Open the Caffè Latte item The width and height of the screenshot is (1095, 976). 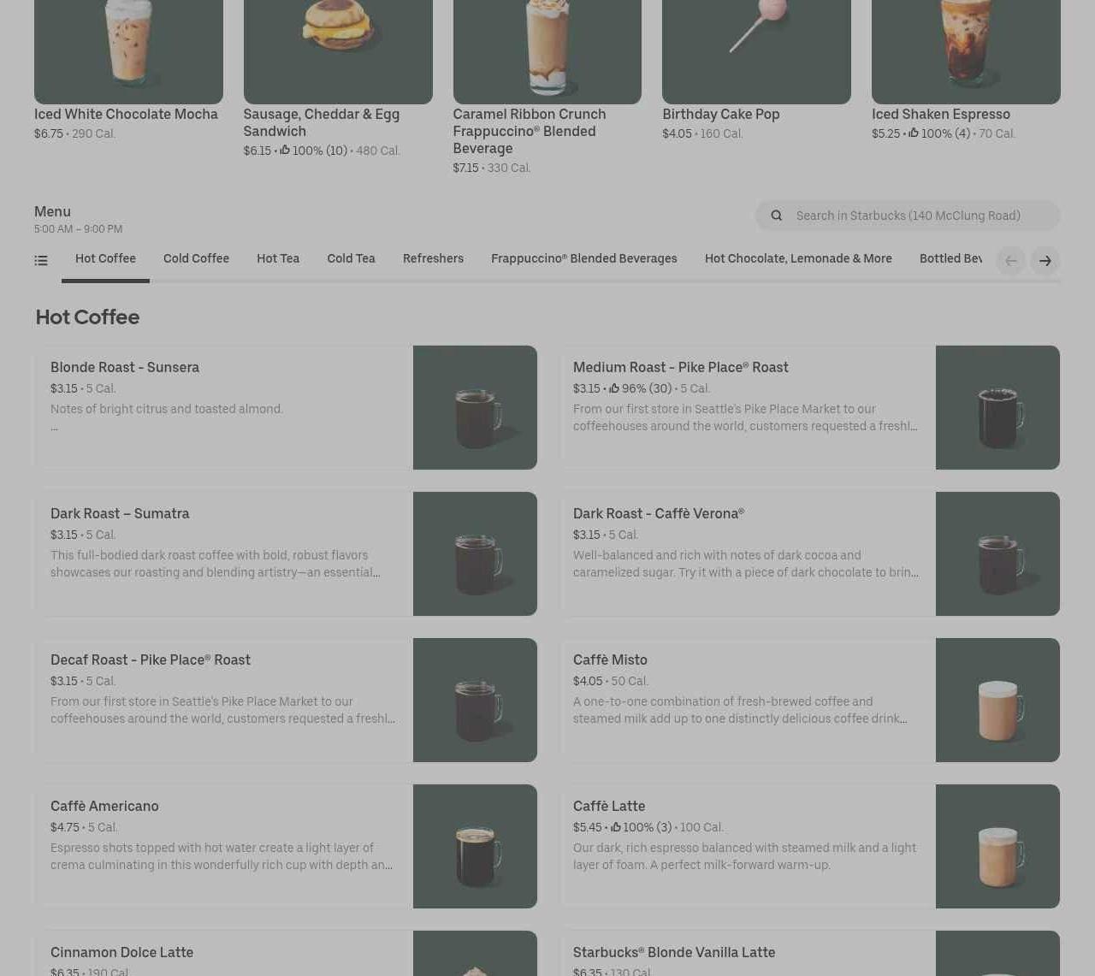click(x=810, y=846)
